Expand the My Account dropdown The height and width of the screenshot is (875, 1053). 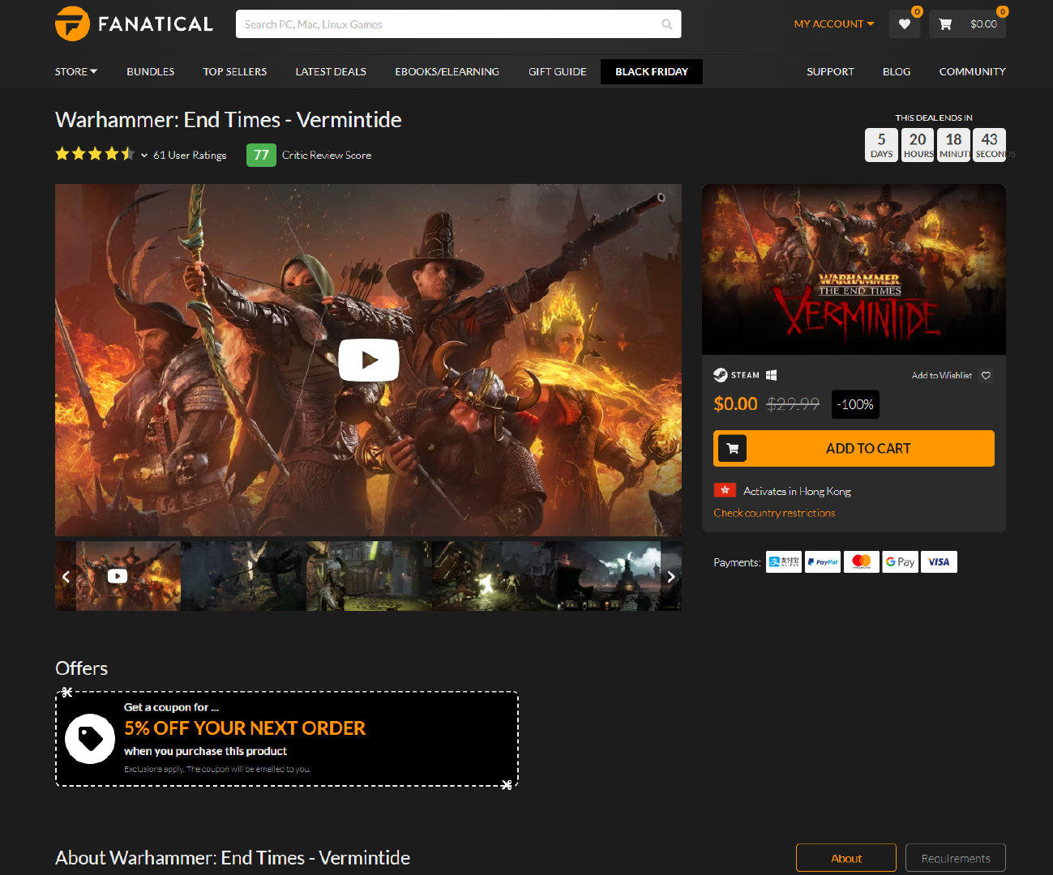[834, 24]
